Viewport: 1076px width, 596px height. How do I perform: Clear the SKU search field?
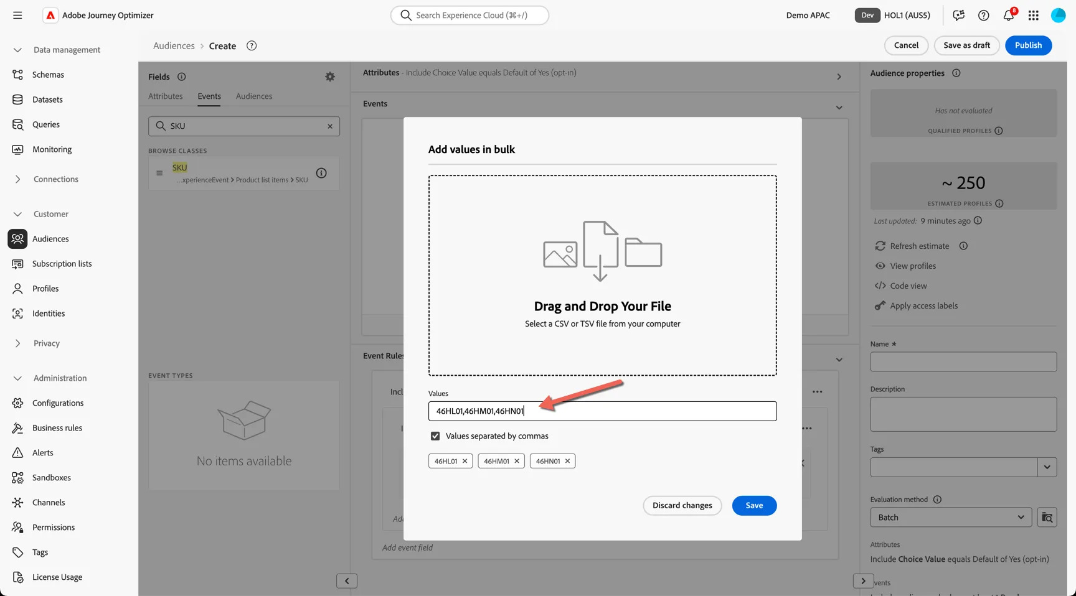(x=330, y=126)
